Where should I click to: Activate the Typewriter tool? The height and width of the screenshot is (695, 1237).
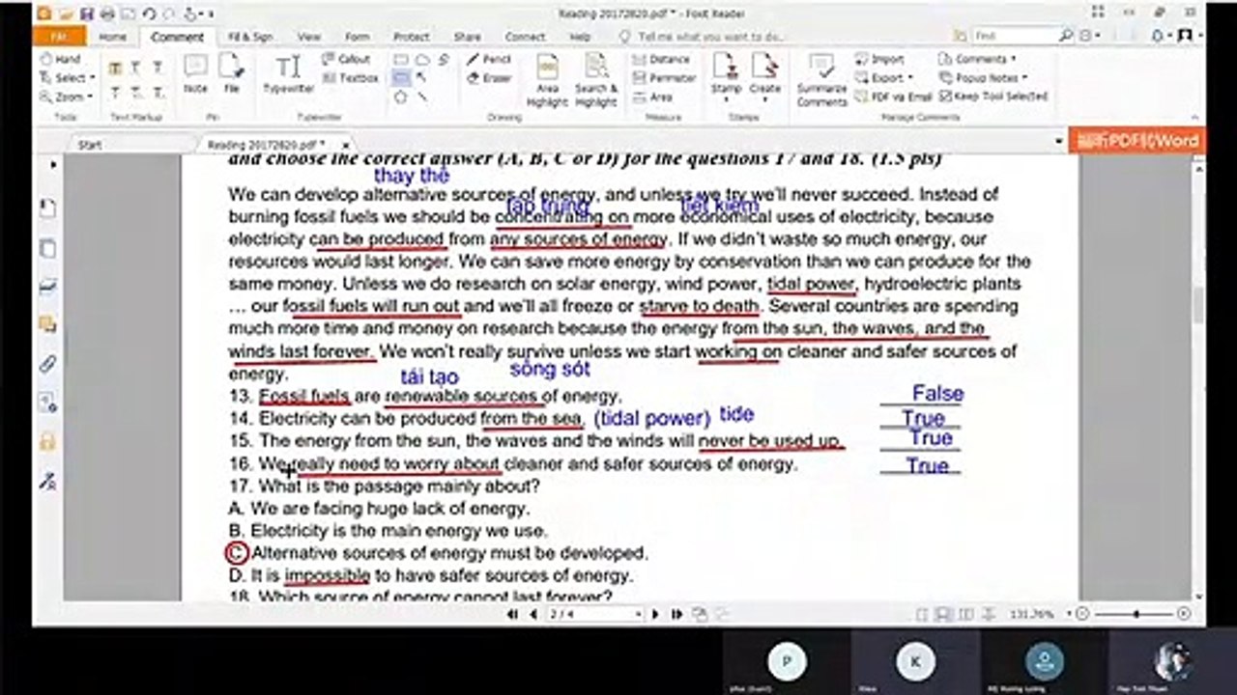click(x=289, y=73)
